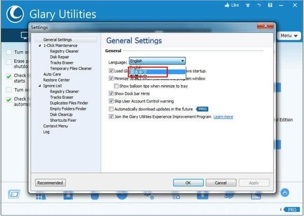Collapse the 1-Click Maintenance tree node
This screenshot has width=304, height=216.
click(x=39, y=46)
